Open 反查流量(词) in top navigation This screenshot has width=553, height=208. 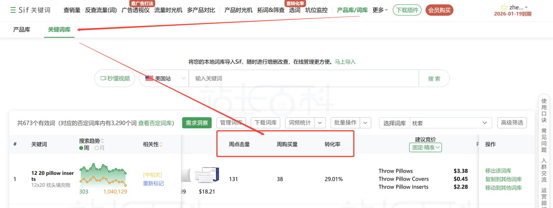point(101,10)
